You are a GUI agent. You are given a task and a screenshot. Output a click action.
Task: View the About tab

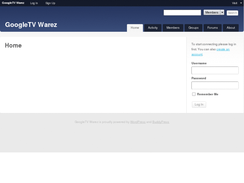point(231,28)
